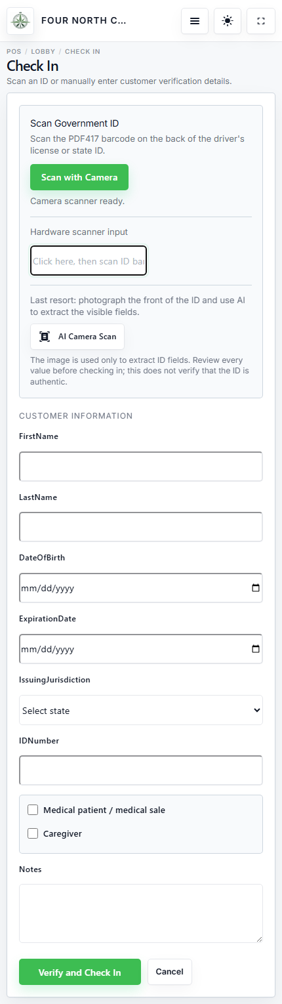Click the Four North compass logo icon
Viewport: 282px width, 1004px height.
(x=20, y=21)
